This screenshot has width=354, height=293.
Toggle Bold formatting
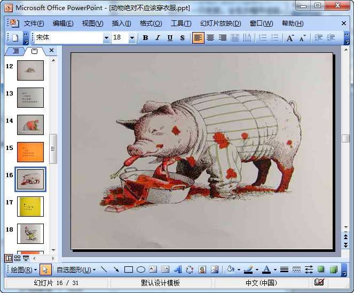coord(145,38)
